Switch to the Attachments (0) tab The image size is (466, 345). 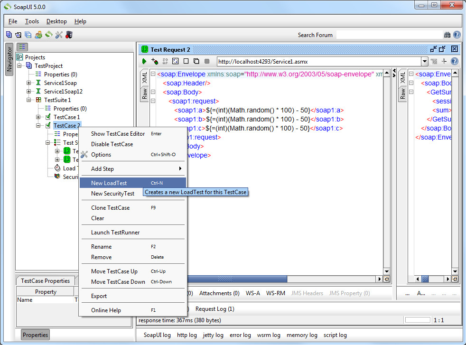click(219, 293)
